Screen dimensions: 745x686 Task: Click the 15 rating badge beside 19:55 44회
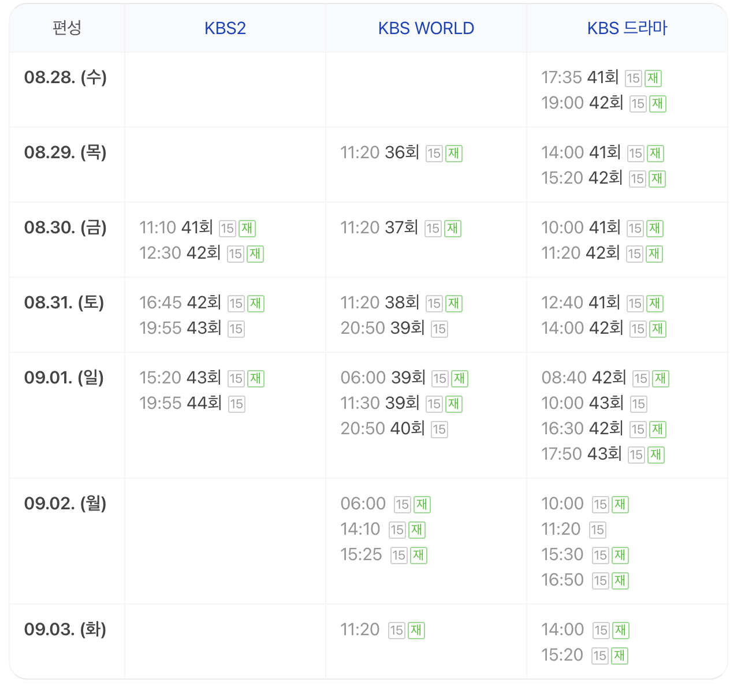click(x=236, y=404)
